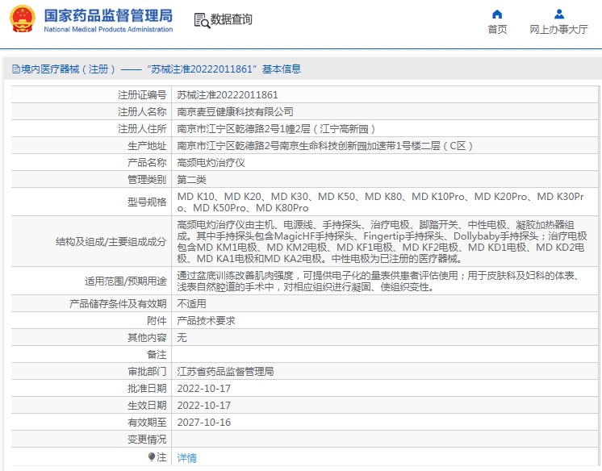602x471 pixels.
Task: Click the 生产地址 address value
Action: coord(324,146)
